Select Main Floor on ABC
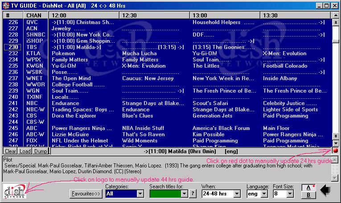 [x=276, y=128]
